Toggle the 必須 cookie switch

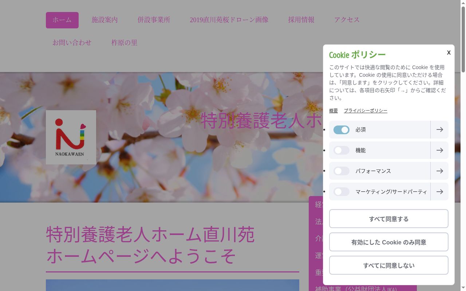(341, 130)
